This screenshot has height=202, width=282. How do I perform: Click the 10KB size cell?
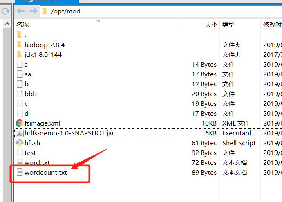pos(209,123)
